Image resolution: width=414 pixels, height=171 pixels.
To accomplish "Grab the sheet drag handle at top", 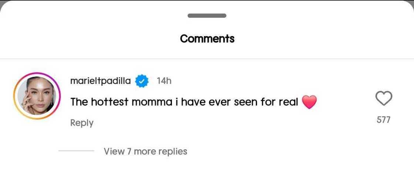I will tap(207, 15).
